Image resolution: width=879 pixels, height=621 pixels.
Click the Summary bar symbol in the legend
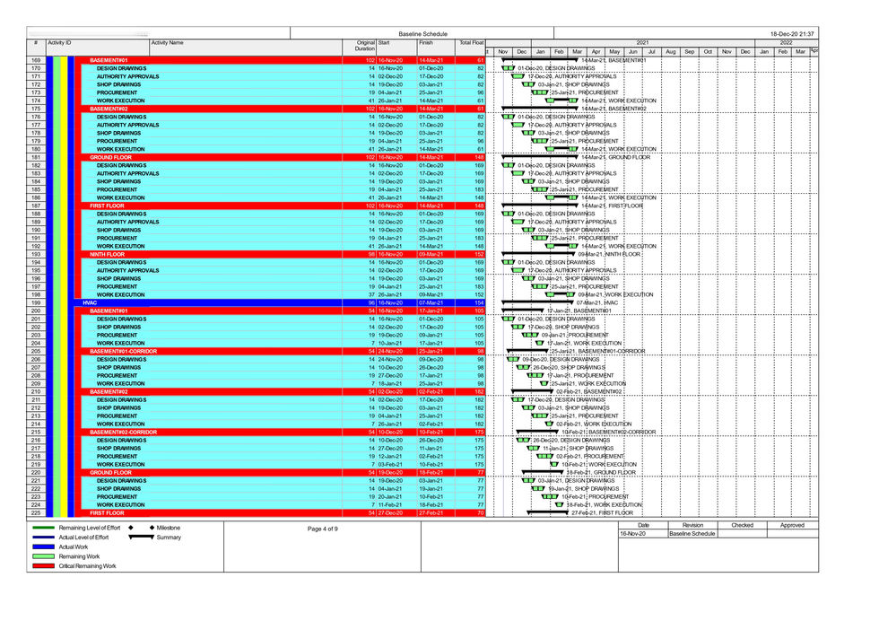pos(144,538)
